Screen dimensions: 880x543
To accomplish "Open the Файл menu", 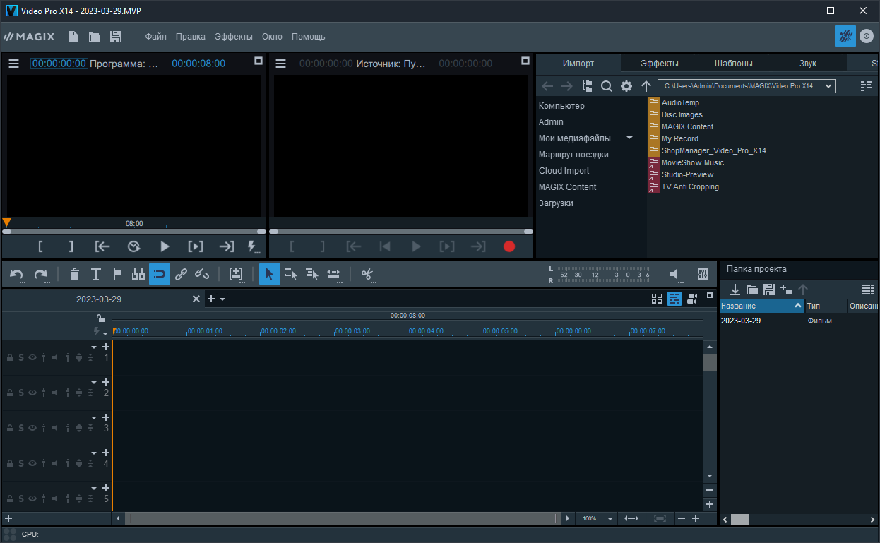I will pyautogui.click(x=155, y=36).
